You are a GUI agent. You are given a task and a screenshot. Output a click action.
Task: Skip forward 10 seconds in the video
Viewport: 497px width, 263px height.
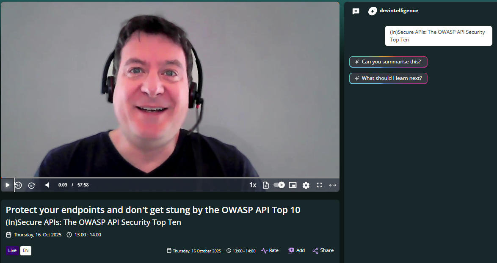pos(32,185)
